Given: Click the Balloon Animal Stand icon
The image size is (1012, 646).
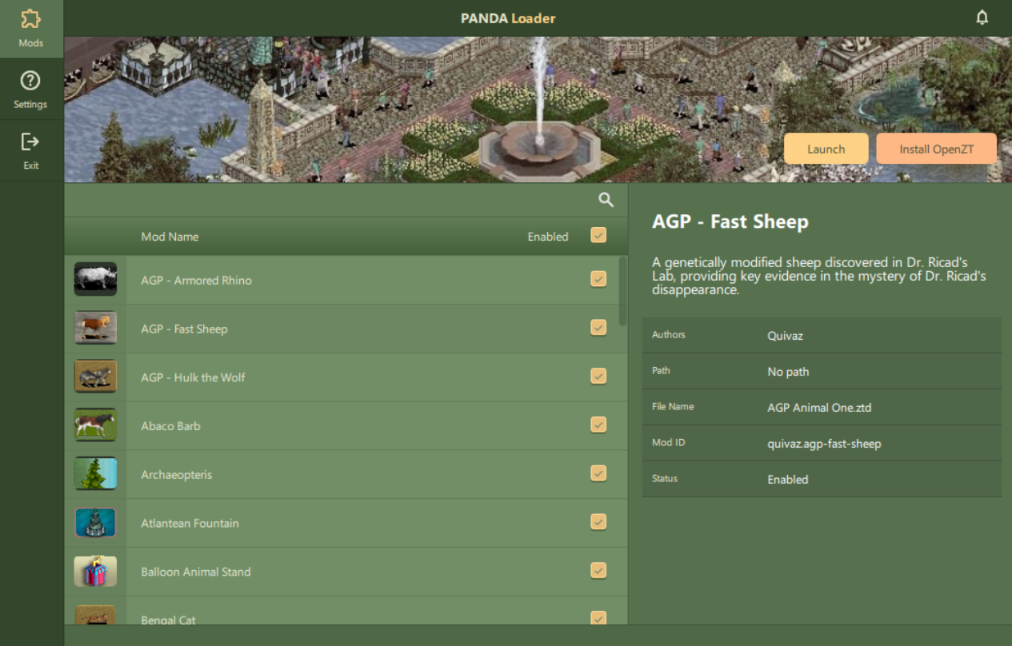Looking at the screenshot, I should [95, 572].
